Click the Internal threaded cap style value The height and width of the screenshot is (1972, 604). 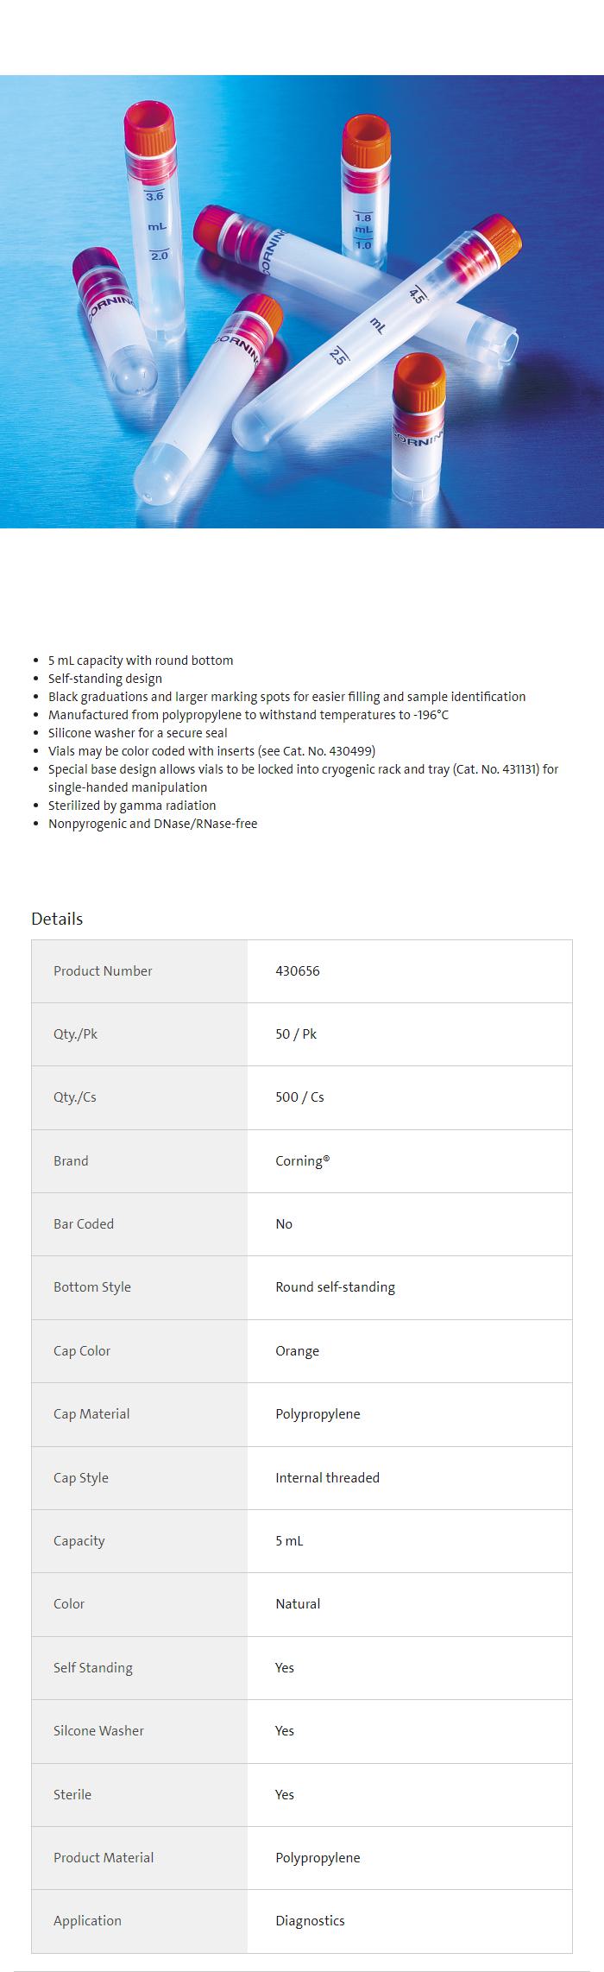click(x=327, y=1477)
